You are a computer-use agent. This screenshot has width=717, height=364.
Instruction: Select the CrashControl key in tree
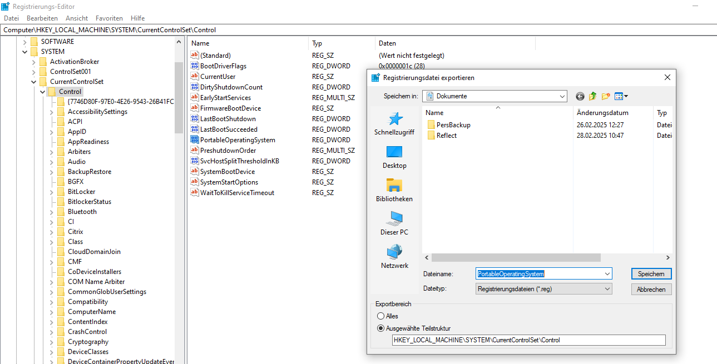tap(87, 332)
